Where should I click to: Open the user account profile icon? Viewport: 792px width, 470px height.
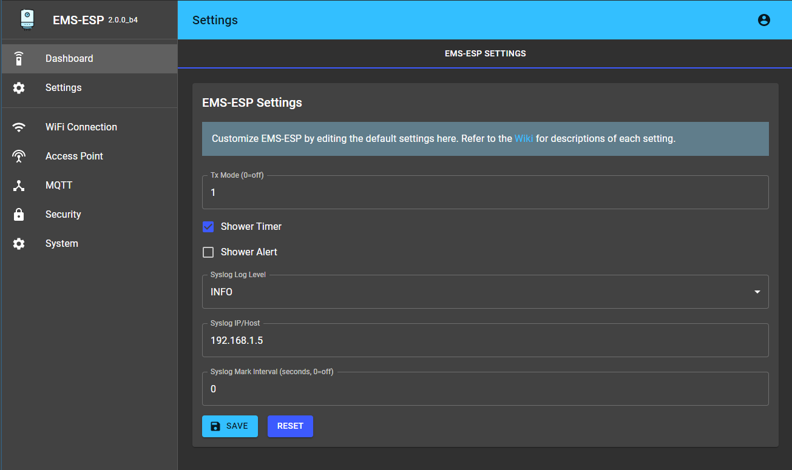point(764,20)
